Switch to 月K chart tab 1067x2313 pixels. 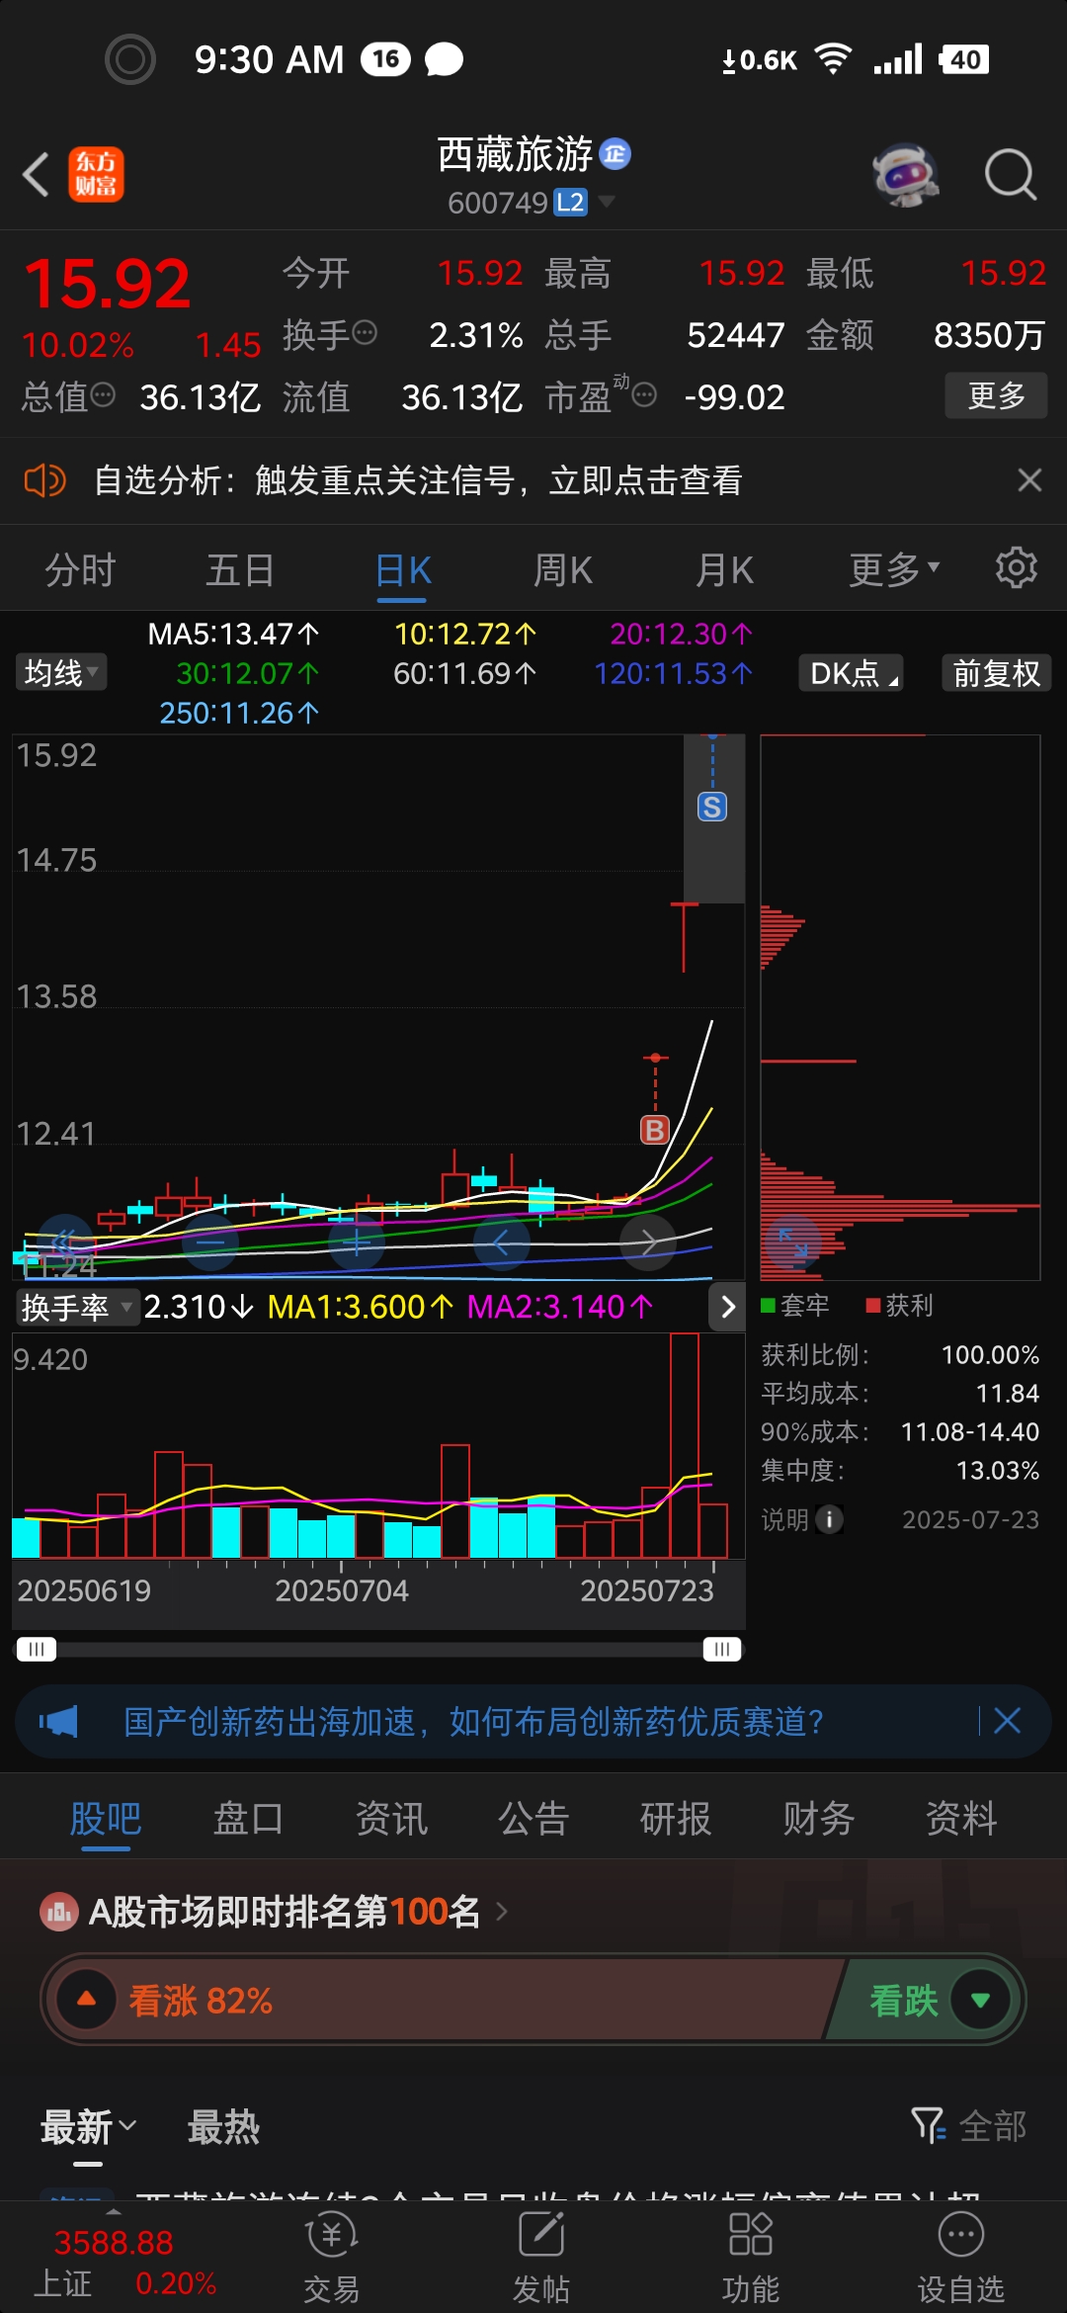click(724, 570)
